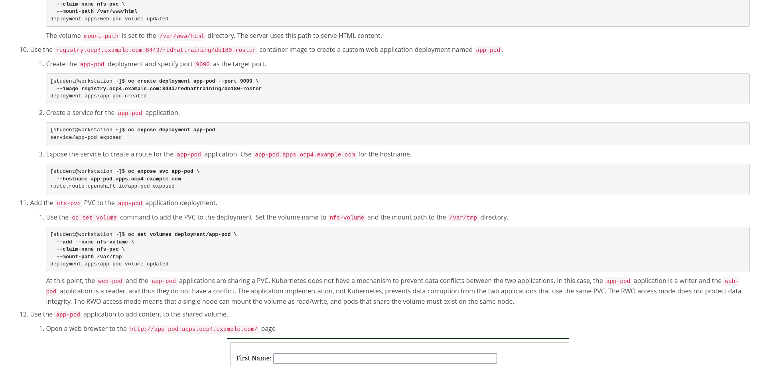Click the oc expose deployment command block
The height and width of the screenshot is (366, 761).
[x=397, y=133]
